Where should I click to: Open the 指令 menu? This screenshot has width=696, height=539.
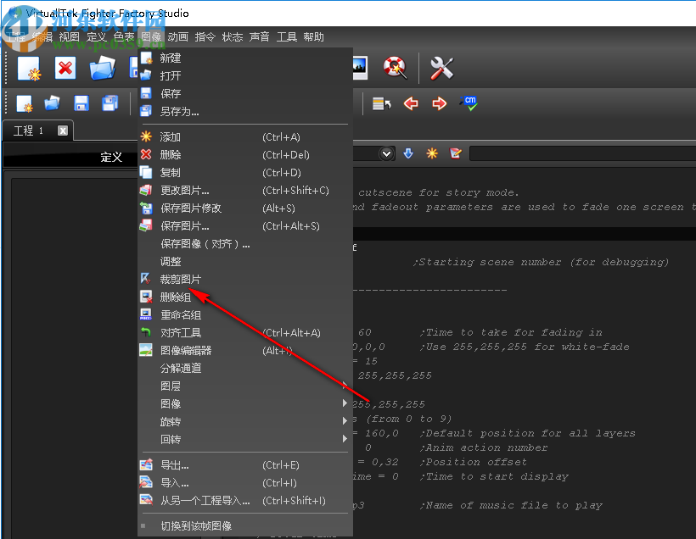tap(205, 36)
